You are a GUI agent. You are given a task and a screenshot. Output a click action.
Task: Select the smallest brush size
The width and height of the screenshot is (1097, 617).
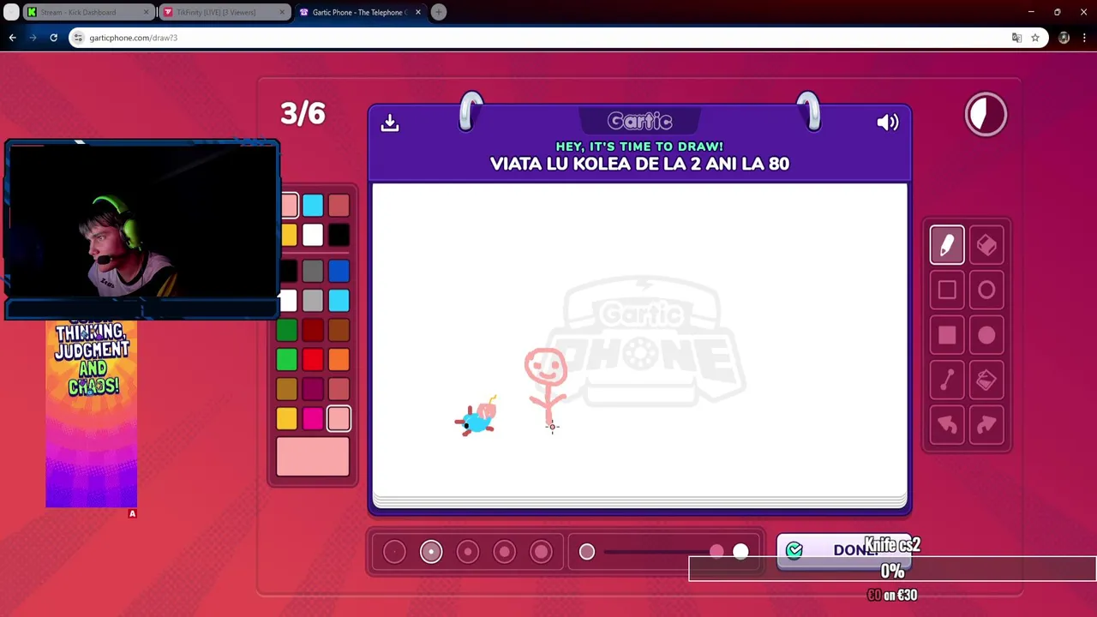394,552
